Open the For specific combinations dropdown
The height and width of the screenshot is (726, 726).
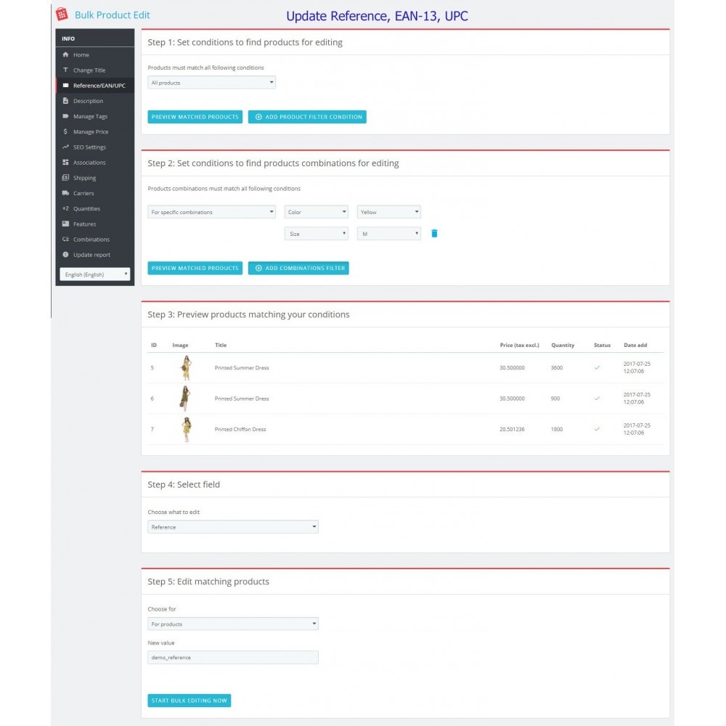pyautogui.click(x=211, y=212)
